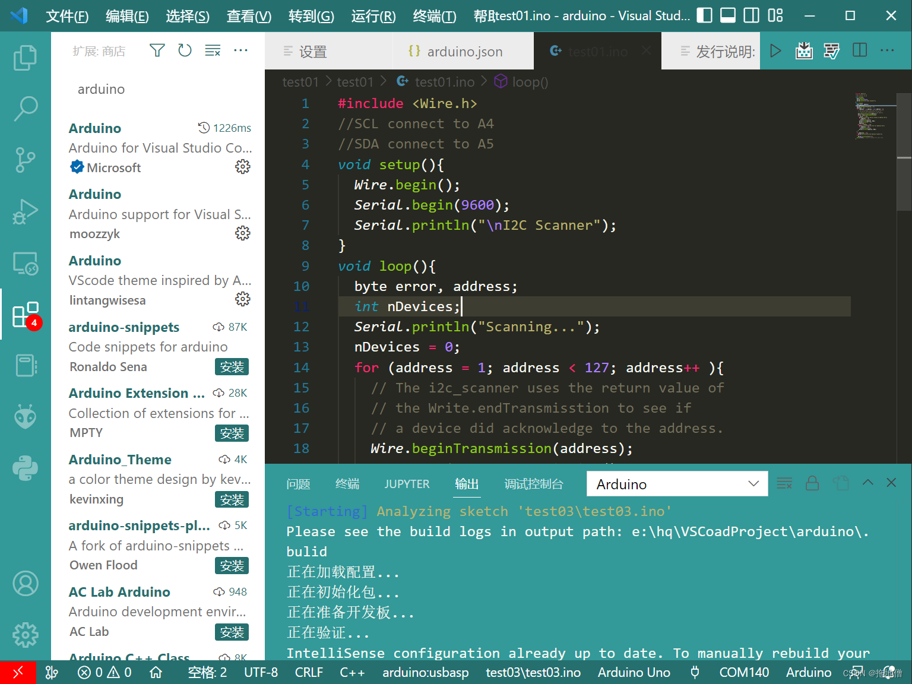
Task: Clear extensions search results
Action: (213, 51)
